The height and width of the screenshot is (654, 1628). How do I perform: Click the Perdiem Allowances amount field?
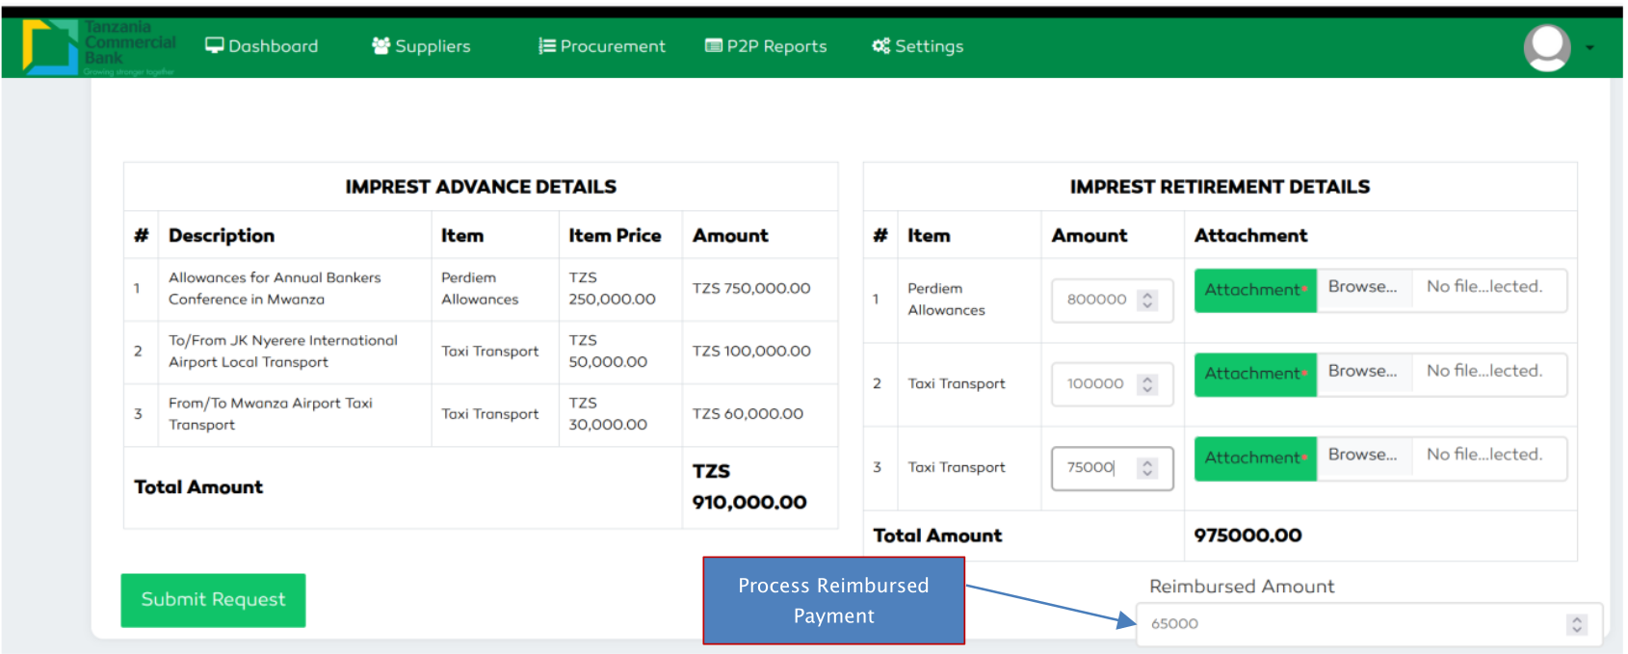tap(1096, 300)
